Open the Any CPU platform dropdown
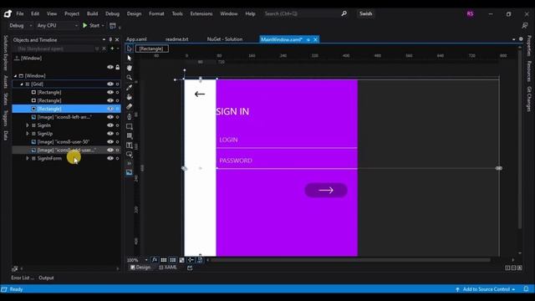This screenshot has width=535, height=301. tap(58, 26)
